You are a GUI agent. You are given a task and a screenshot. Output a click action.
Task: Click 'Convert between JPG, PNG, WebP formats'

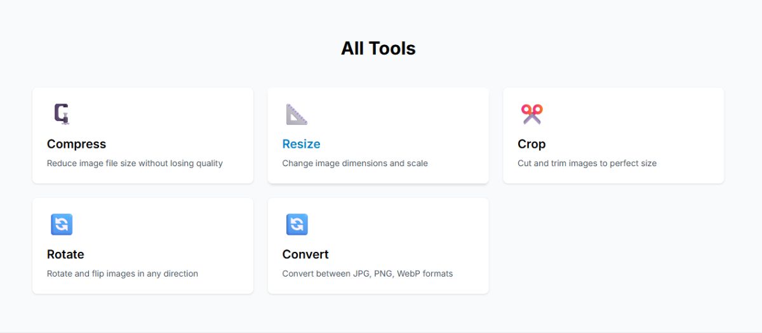368,273
